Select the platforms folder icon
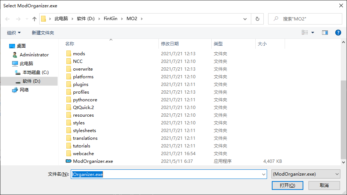The height and width of the screenshot is (195, 347). tap(69, 76)
